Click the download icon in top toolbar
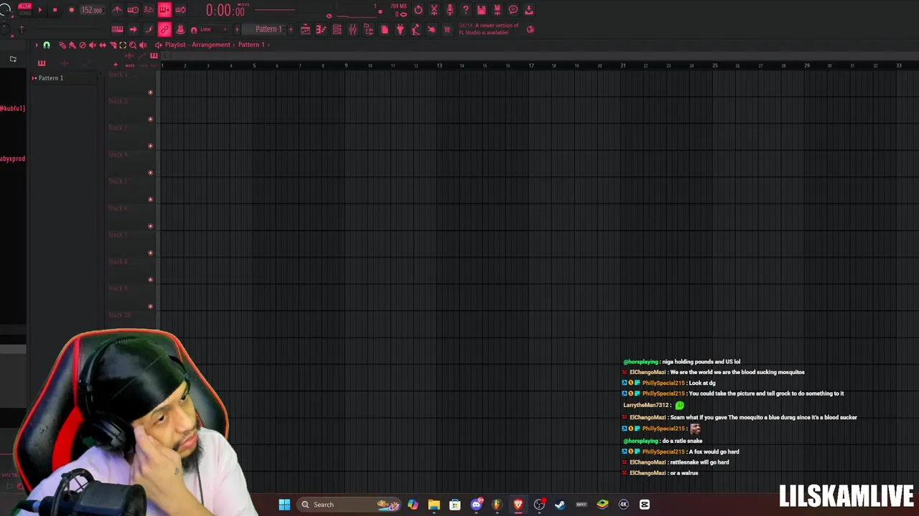 pos(529,10)
